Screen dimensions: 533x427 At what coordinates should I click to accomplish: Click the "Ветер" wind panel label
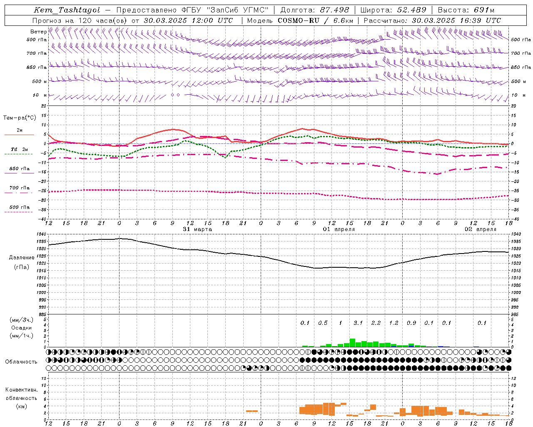[x=38, y=32]
